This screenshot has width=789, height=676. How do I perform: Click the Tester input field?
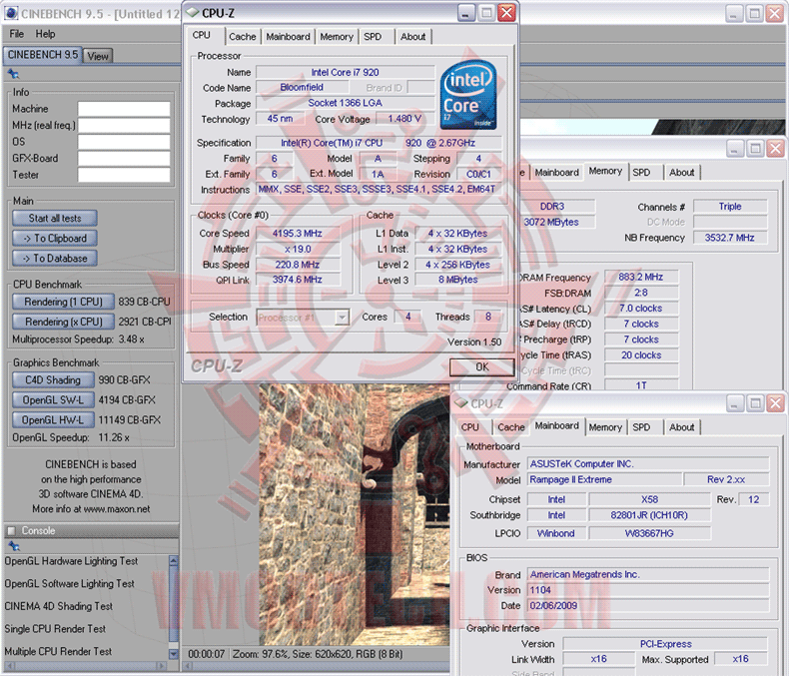pos(124,175)
